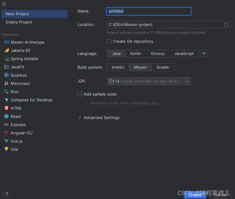Check Add sample code option
This screenshot has height=199, width=235.
click(x=80, y=94)
